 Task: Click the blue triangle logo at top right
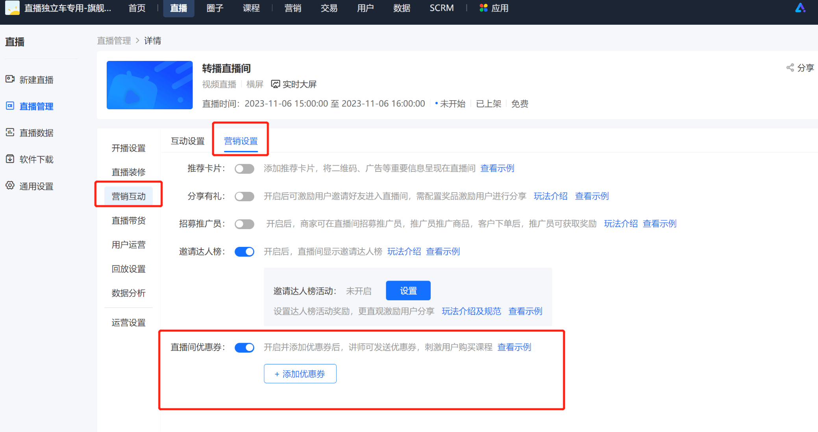[x=800, y=8]
